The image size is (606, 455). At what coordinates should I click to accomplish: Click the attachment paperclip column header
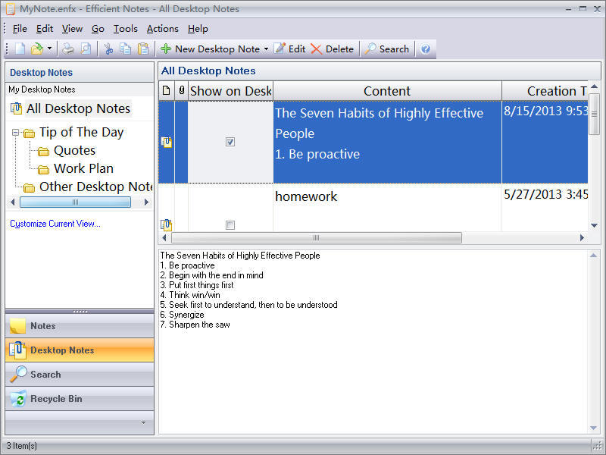182,91
